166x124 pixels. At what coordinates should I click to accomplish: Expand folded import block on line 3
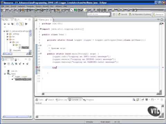41,29
